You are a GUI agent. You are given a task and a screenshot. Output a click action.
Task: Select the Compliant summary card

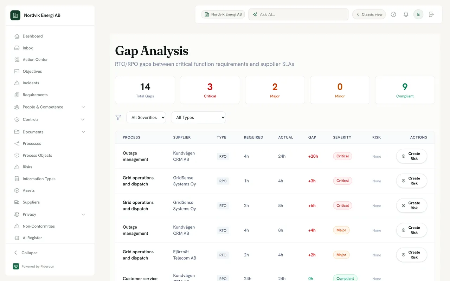tap(405, 90)
